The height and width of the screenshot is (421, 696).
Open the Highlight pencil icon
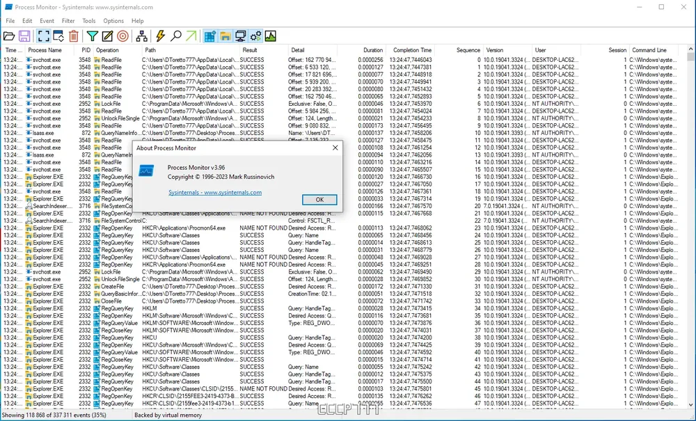pyautogui.click(x=107, y=36)
